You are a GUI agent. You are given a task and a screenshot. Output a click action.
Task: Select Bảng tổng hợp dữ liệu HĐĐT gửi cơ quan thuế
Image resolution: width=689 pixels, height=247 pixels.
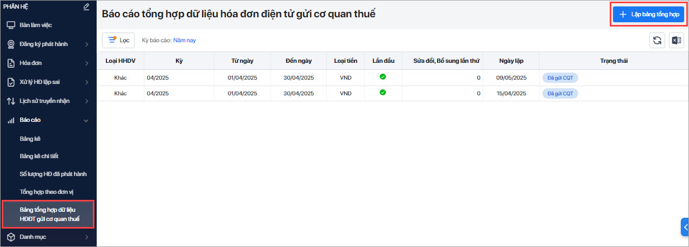(x=48, y=214)
